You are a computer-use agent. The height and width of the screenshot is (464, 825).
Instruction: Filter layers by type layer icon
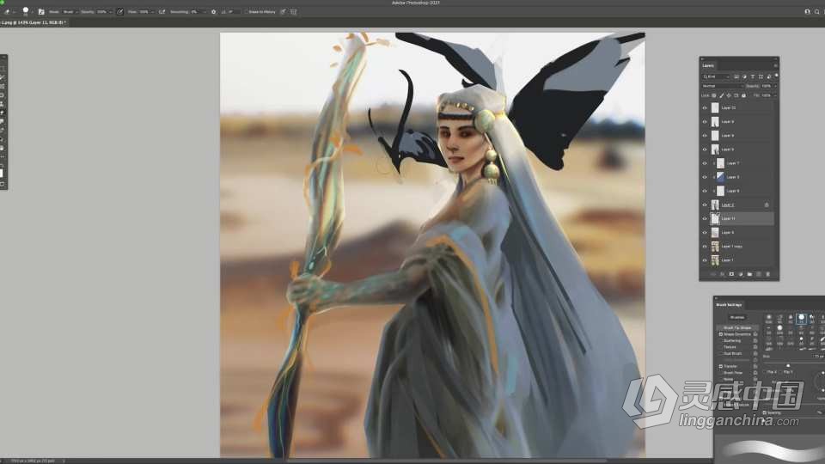[x=753, y=76]
